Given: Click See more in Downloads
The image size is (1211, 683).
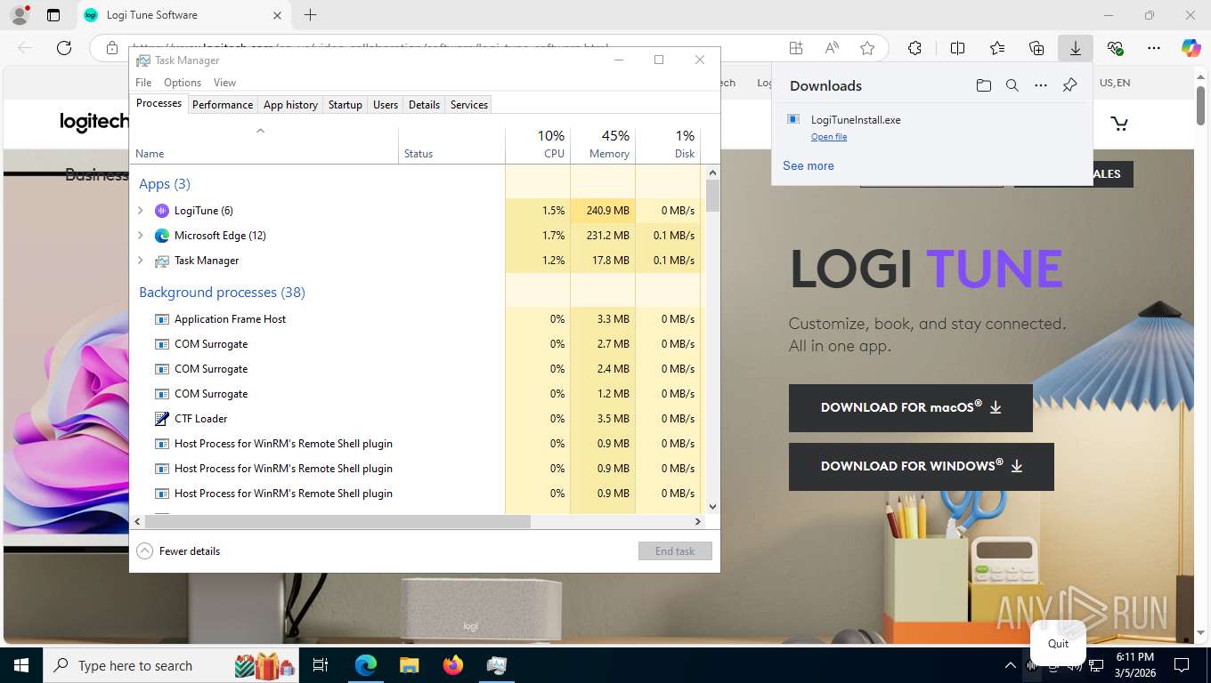Looking at the screenshot, I should 809,165.
